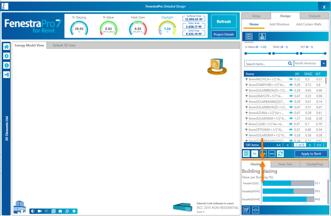Image resolution: width=331 pixels, height=216 pixels.
Task: Click the rotate arrows icon in view toolbar
Action: tap(67, 211)
